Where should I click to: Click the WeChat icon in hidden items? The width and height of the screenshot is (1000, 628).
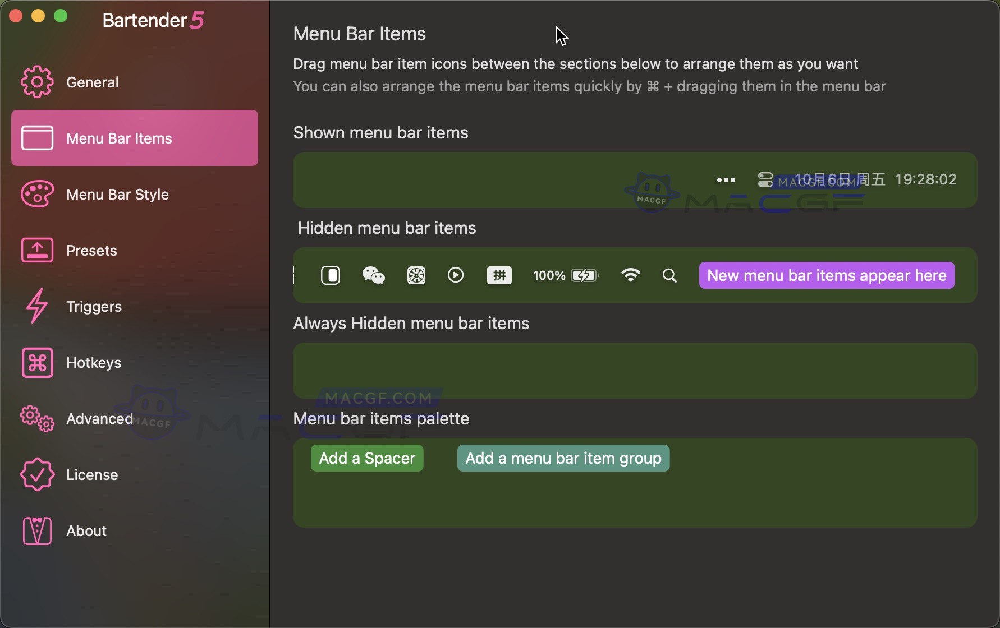[x=373, y=275]
